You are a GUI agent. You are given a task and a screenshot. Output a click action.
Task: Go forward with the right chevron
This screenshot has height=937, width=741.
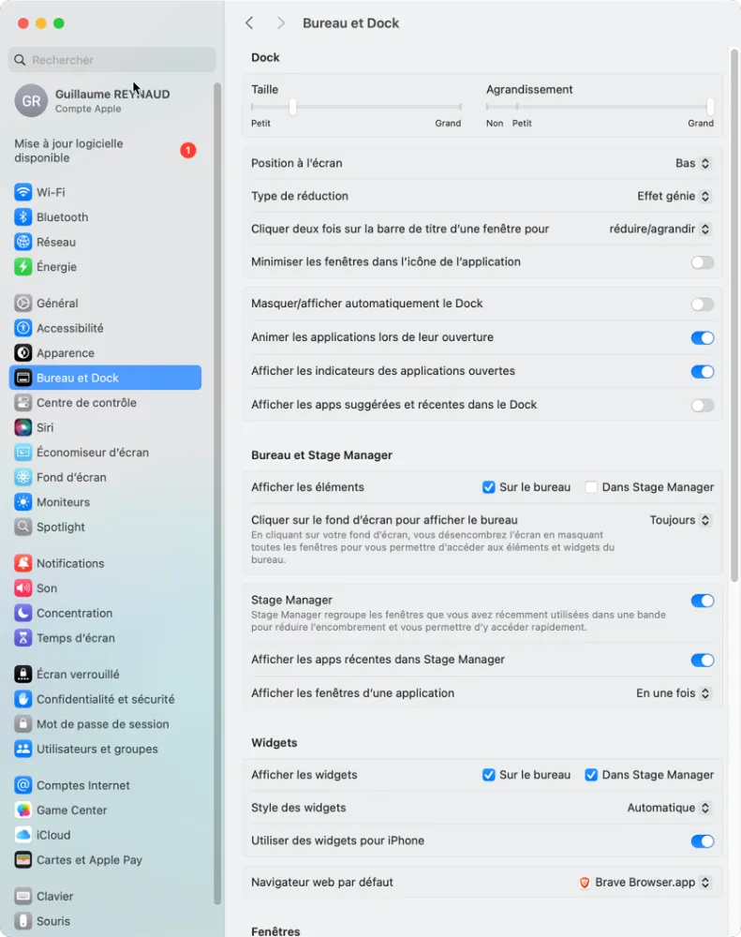point(281,23)
